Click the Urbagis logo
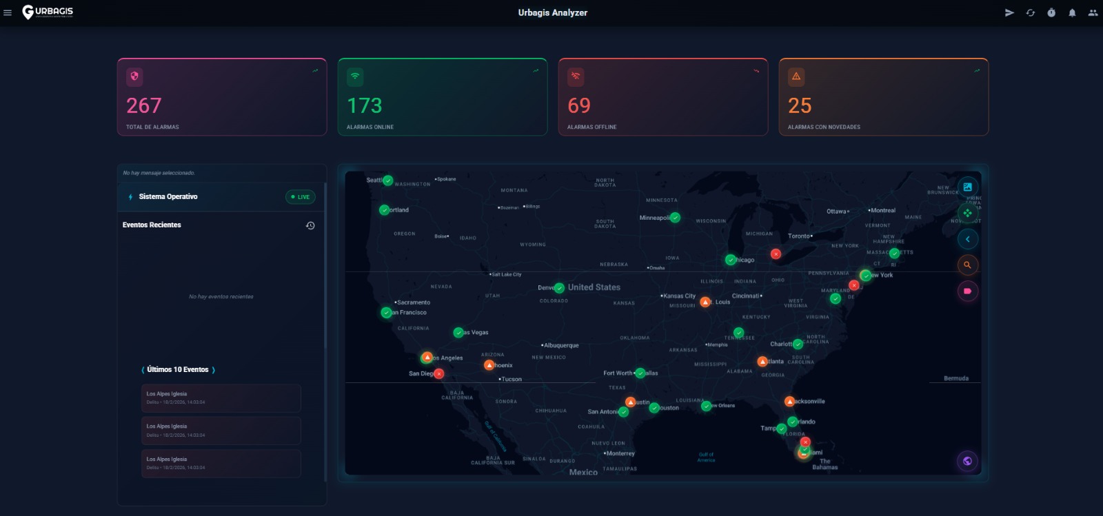1103x516 pixels. pos(48,12)
